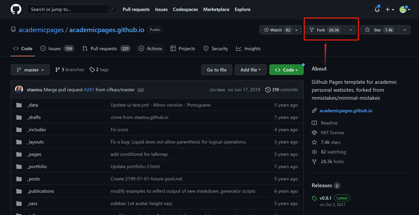Click the GitHub logo icon
Screen dimensions: 419x215
16,9
